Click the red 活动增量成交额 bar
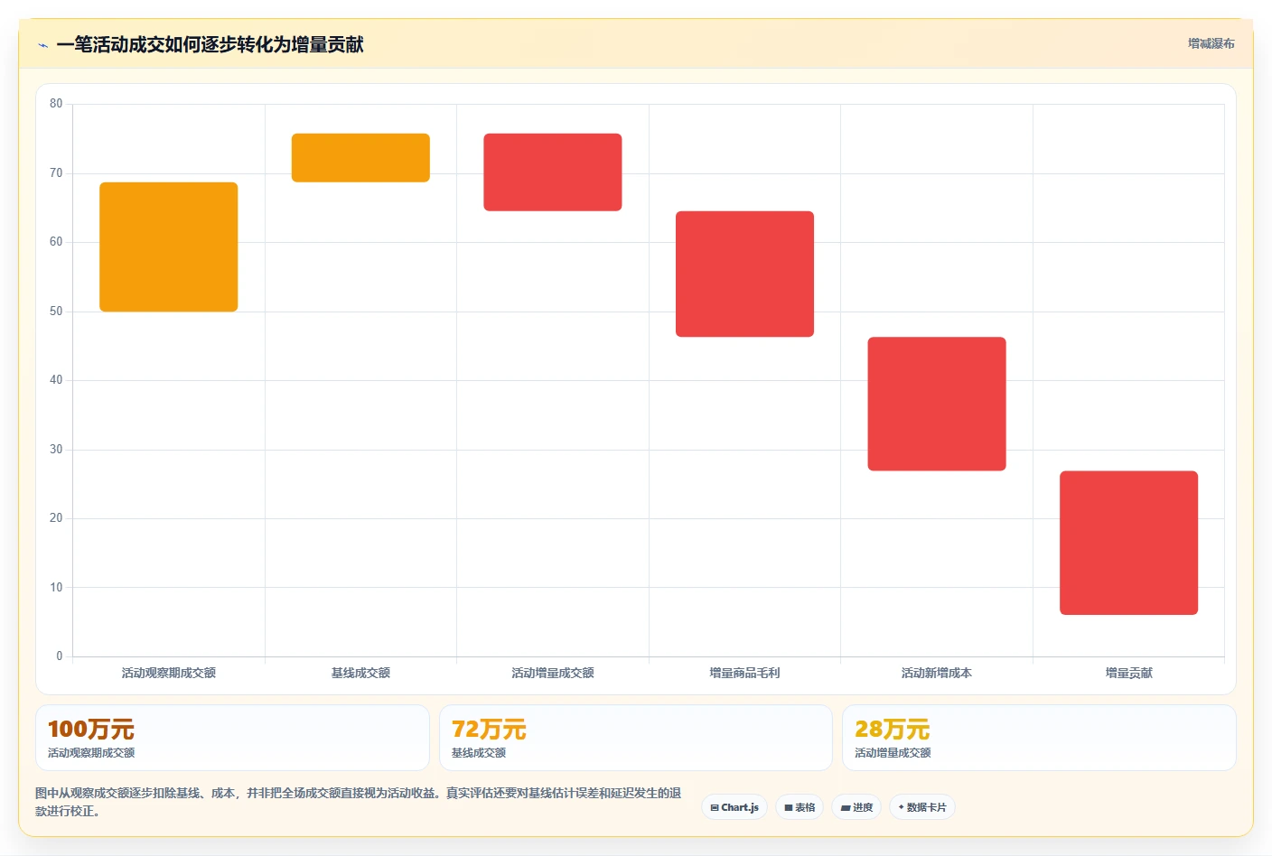Viewport: 1272px width, 856px height. coord(553,172)
